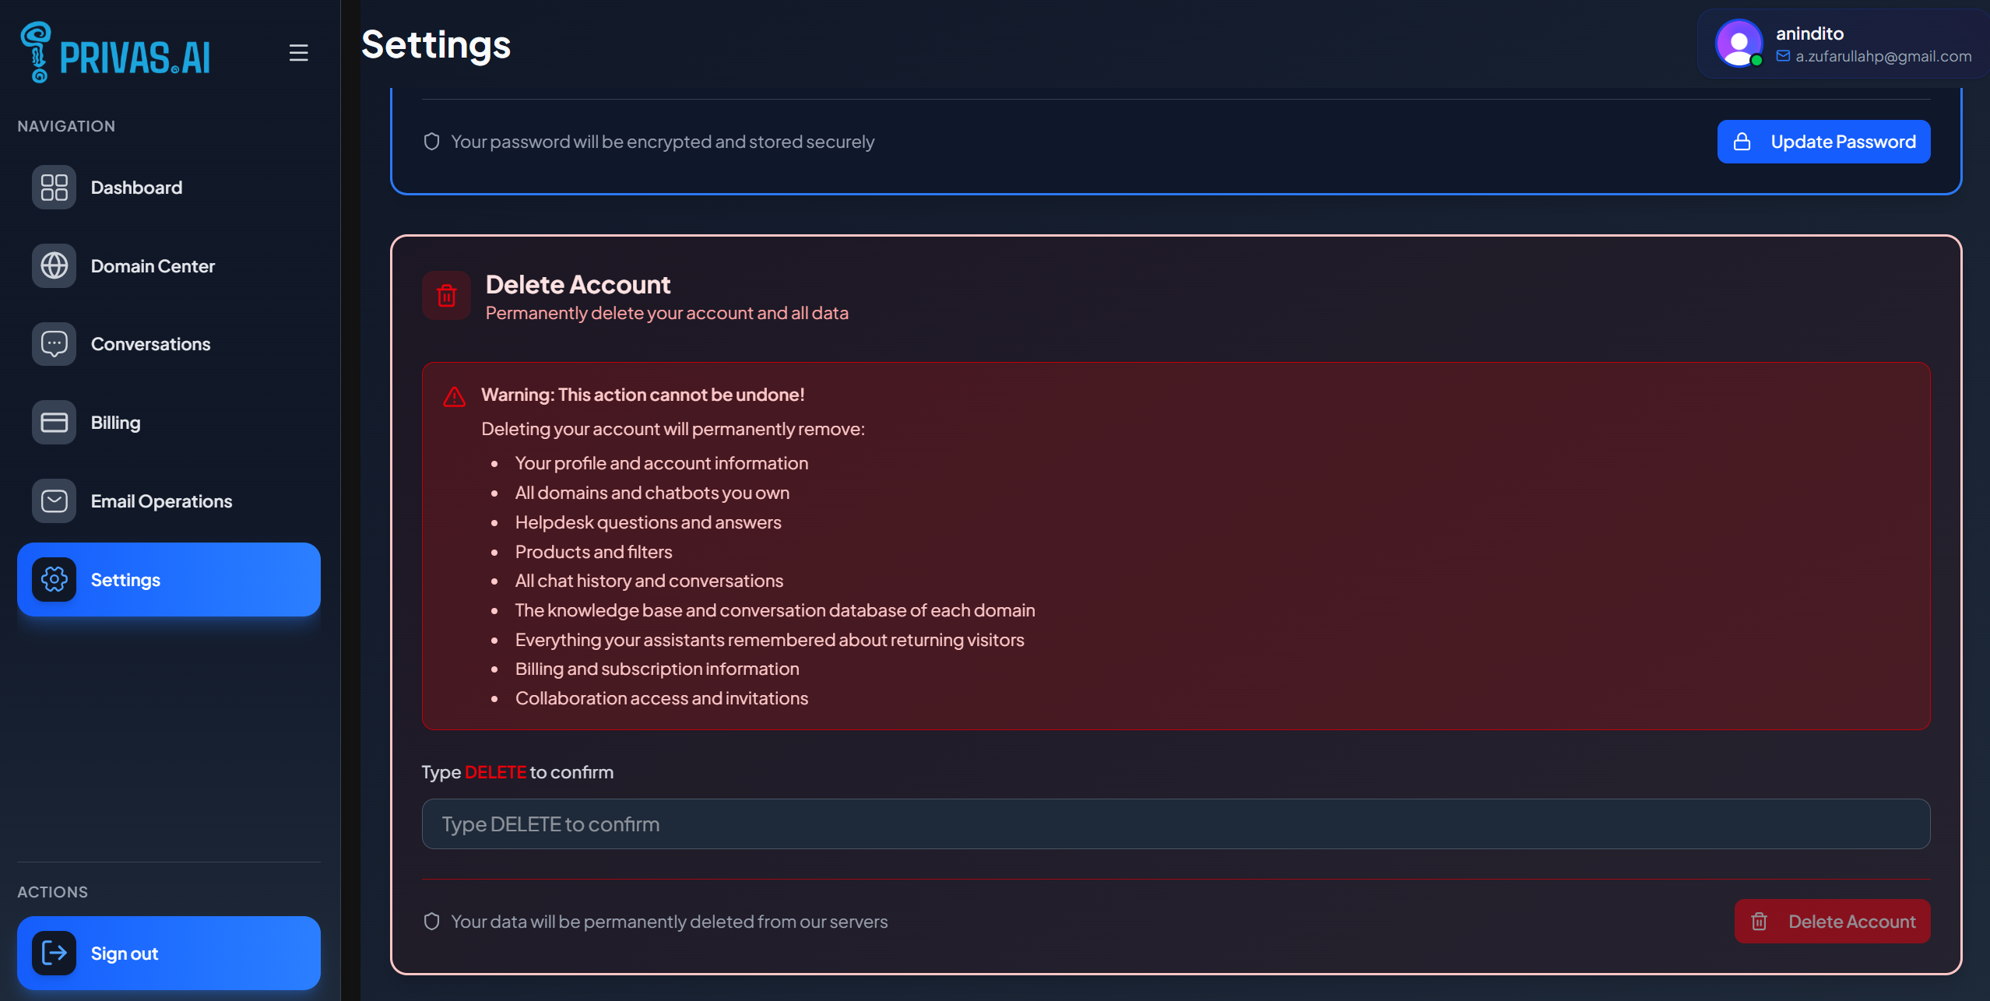
Task: Click the red trash icon beside Delete Account heading
Action: click(x=446, y=296)
